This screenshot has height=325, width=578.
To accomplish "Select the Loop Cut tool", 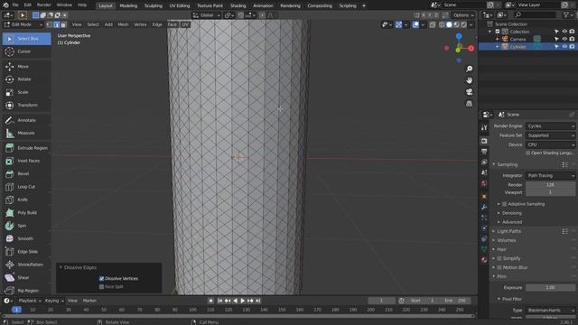I will (x=26, y=187).
